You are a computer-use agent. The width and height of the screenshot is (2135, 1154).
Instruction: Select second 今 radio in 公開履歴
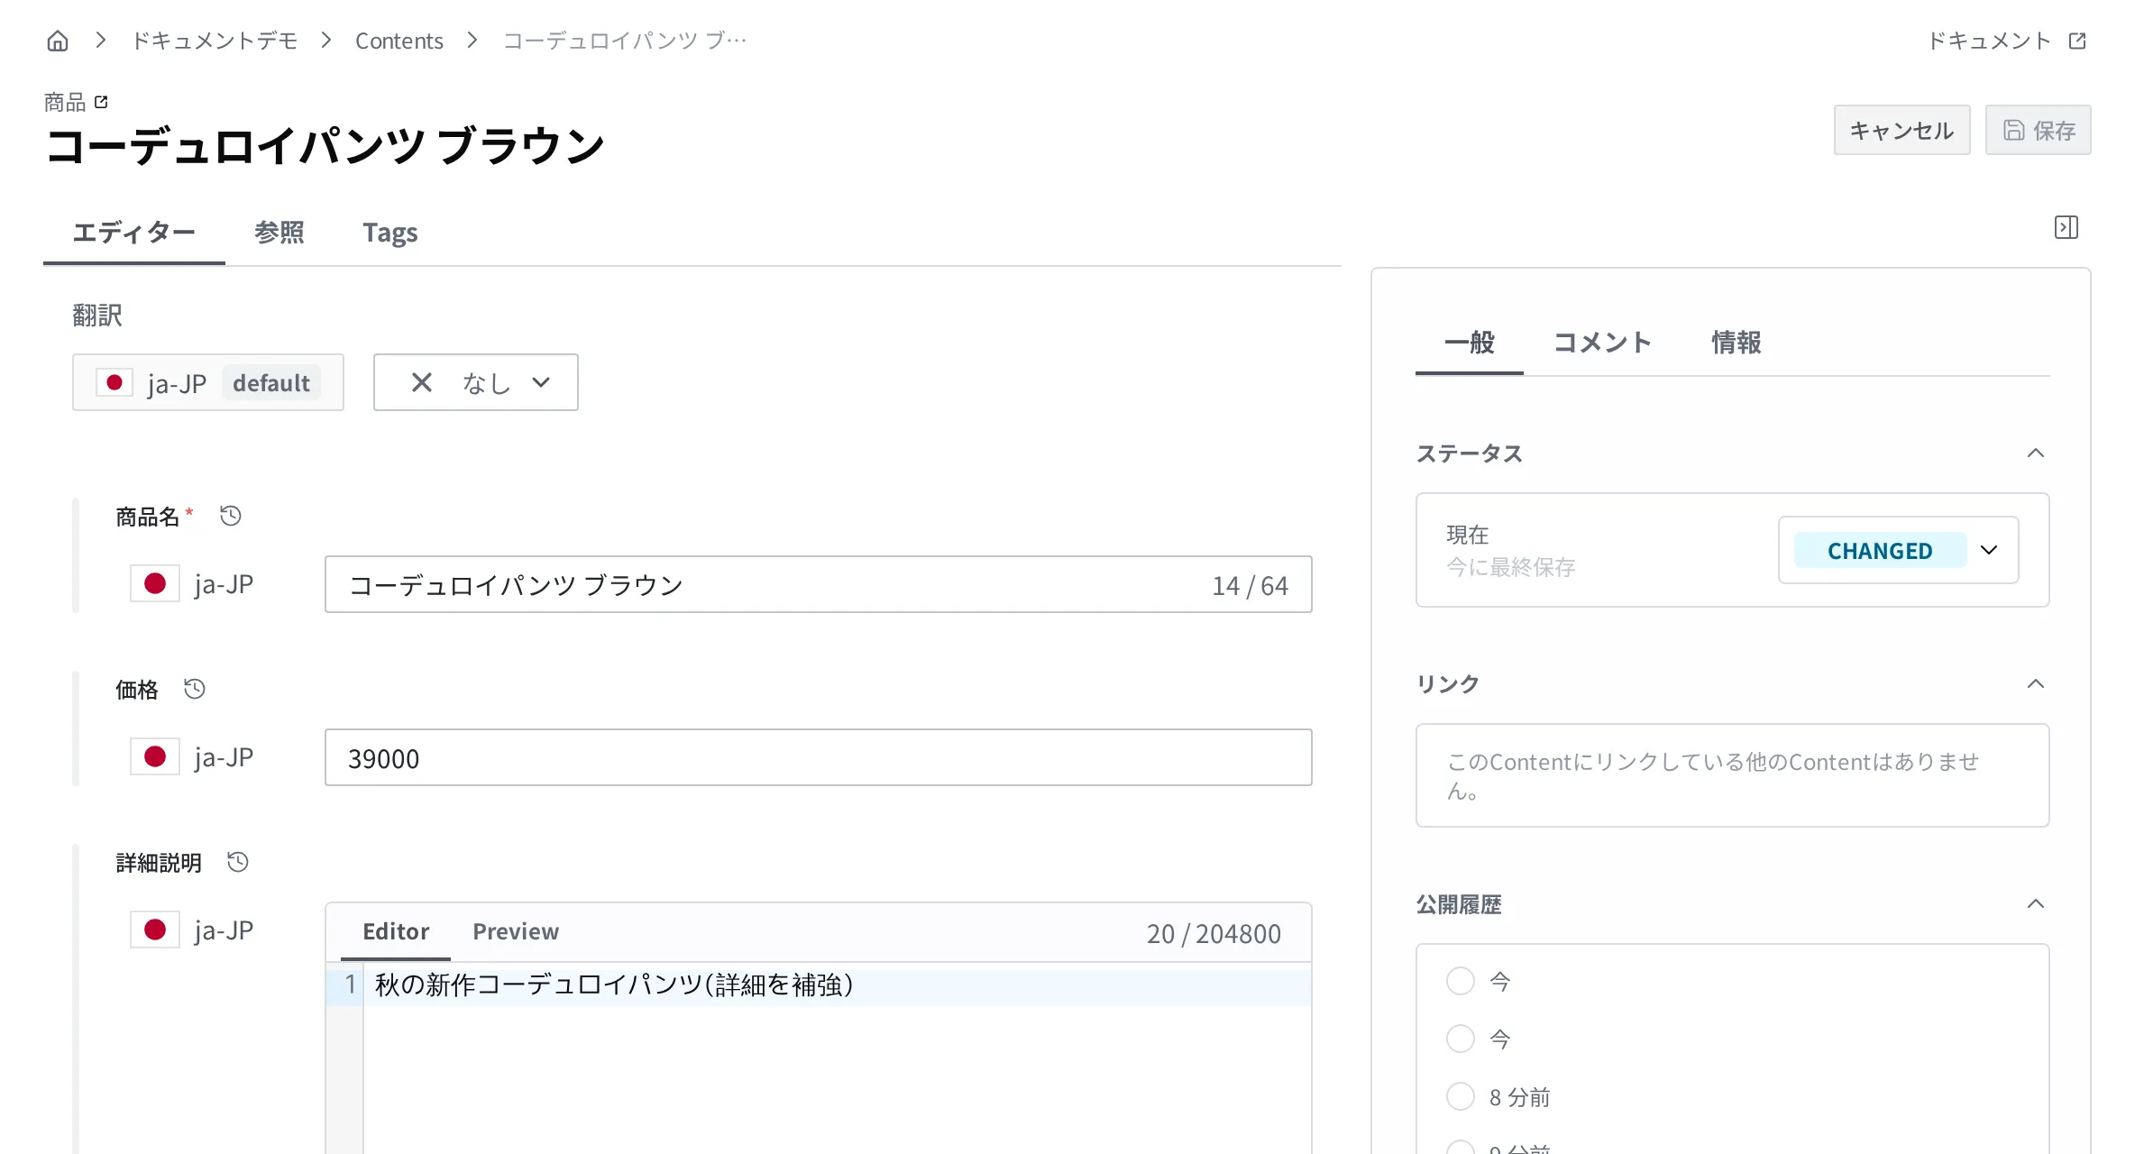pos(1461,1039)
